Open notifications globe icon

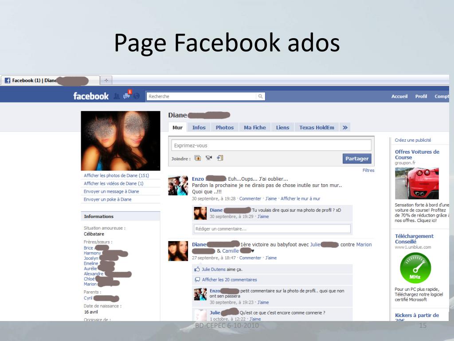[x=137, y=96]
